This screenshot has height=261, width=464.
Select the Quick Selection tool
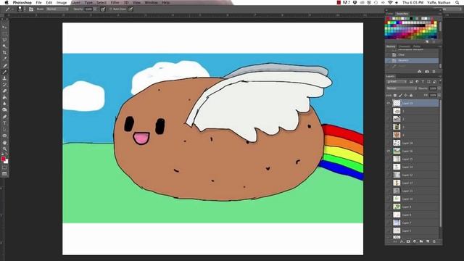[4, 46]
